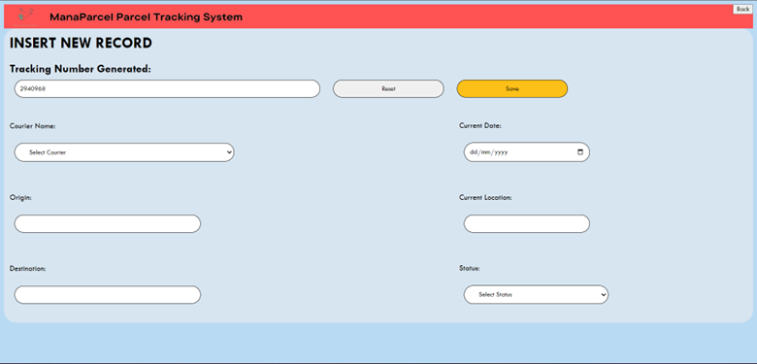Click the Courier Name label
The image size is (757, 364).
pos(32,126)
